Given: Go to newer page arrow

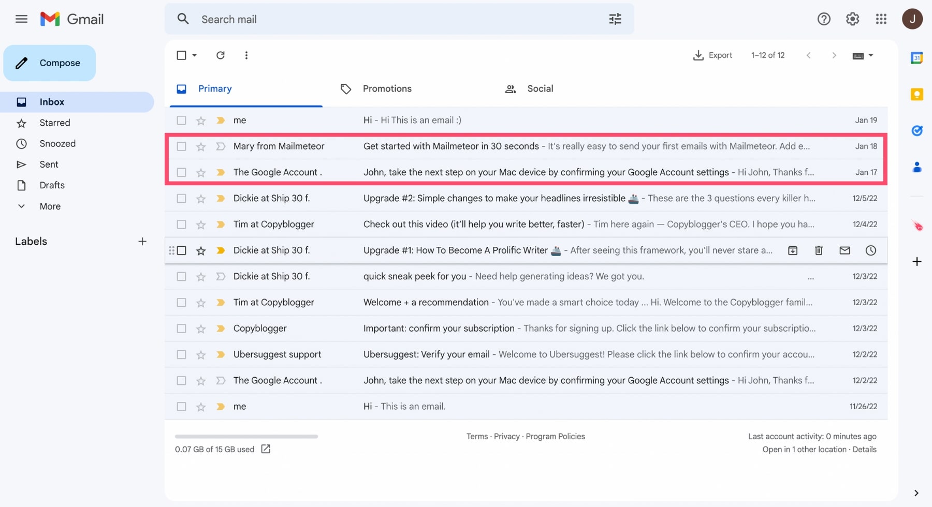Looking at the screenshot, I should [x=808, y=55].
